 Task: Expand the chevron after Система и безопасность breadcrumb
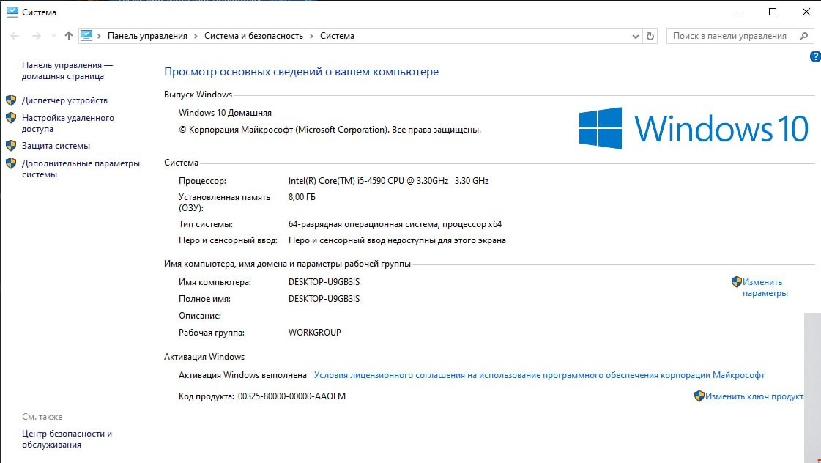[311, 36]
